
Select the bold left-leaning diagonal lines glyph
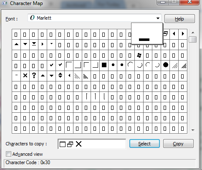coord(86,76)
